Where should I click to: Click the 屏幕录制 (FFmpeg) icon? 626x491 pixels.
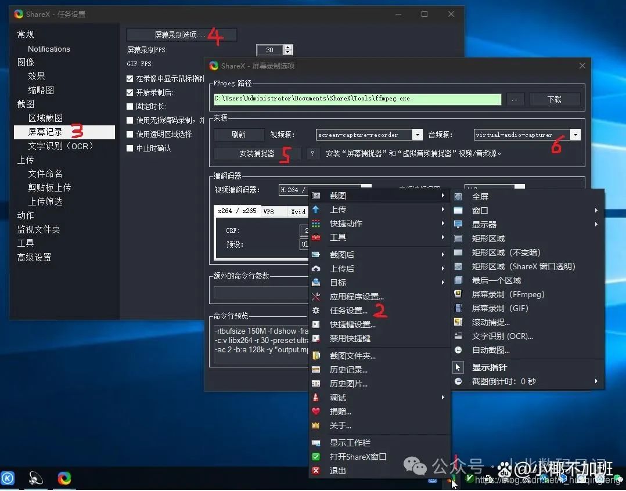[x=458, y=294]
